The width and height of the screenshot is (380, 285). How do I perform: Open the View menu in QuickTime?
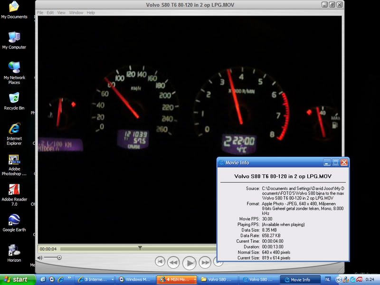coord(61,13)
